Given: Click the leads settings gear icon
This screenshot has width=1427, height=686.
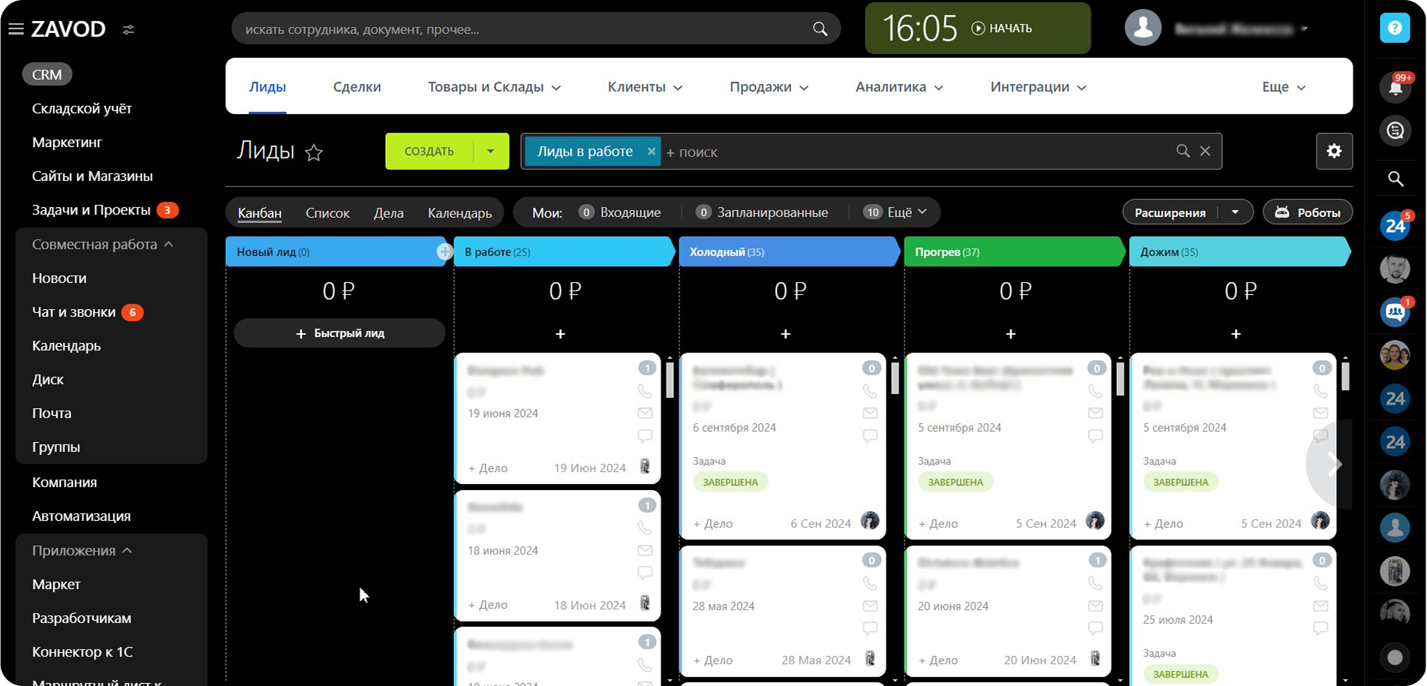Looking at the screenshot, I should [1334, 151].
